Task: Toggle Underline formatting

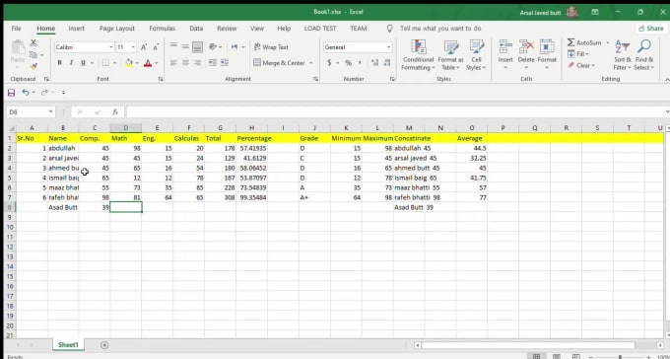Action: click(x=83, y=63)
